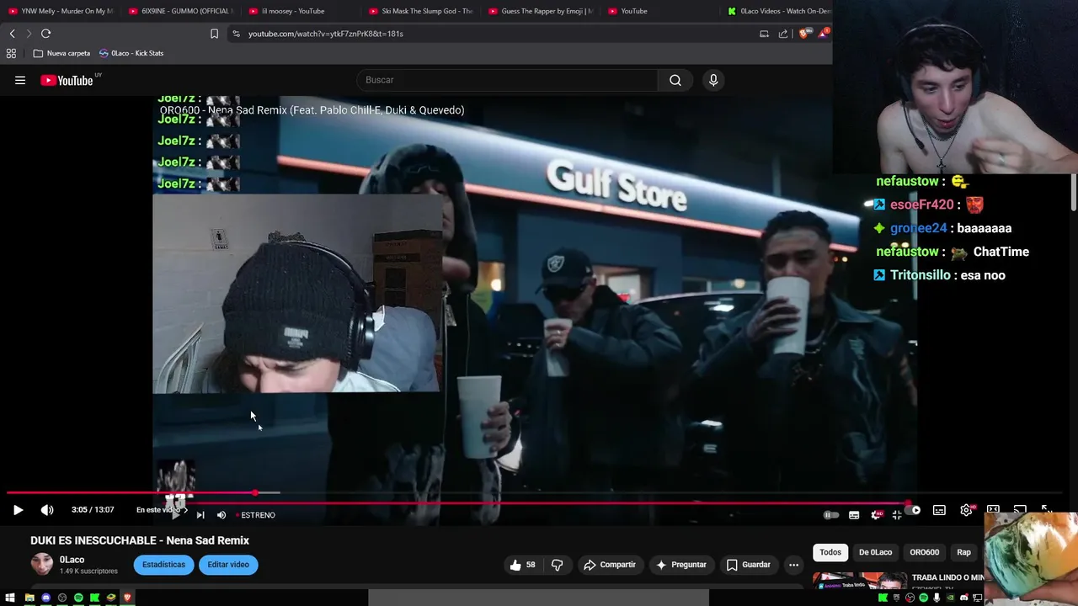The image size is (1078, 606).
Task: Toggle subtitles with the captions button
Action: pos(939,510)
